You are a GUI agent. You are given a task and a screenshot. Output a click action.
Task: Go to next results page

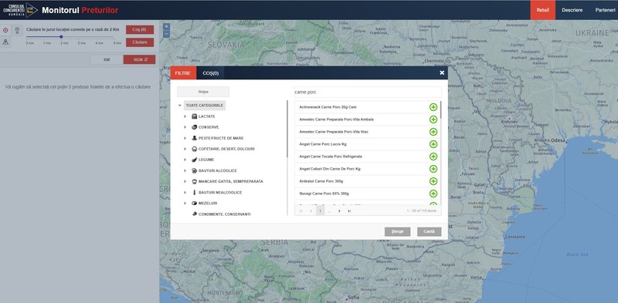coord(339,211)
